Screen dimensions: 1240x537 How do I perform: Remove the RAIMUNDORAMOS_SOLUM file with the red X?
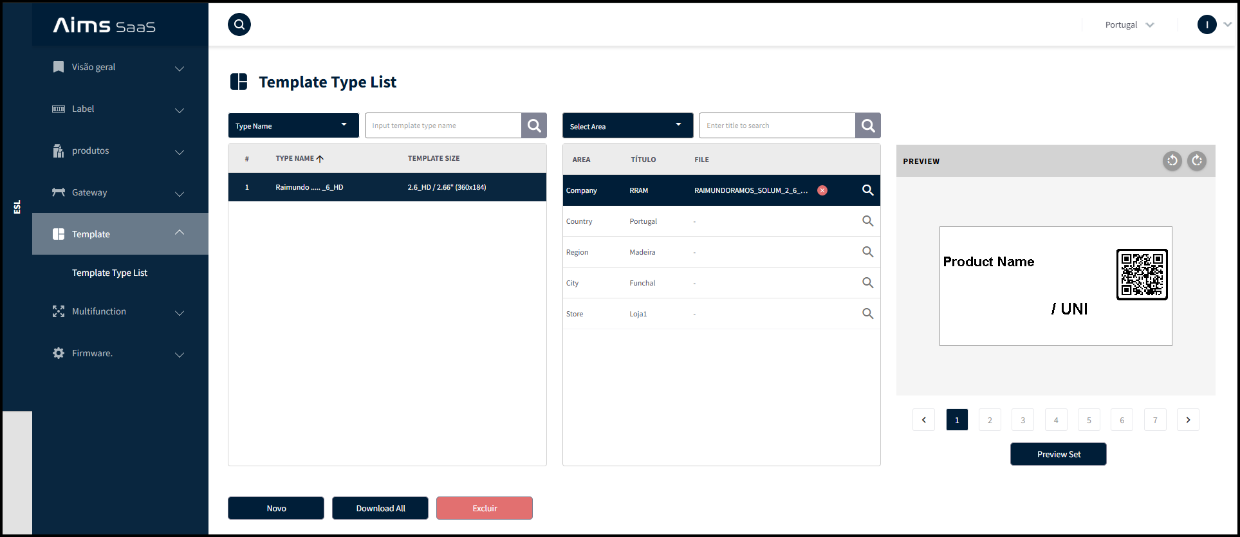pyautogui.click(x=822, y=190)
